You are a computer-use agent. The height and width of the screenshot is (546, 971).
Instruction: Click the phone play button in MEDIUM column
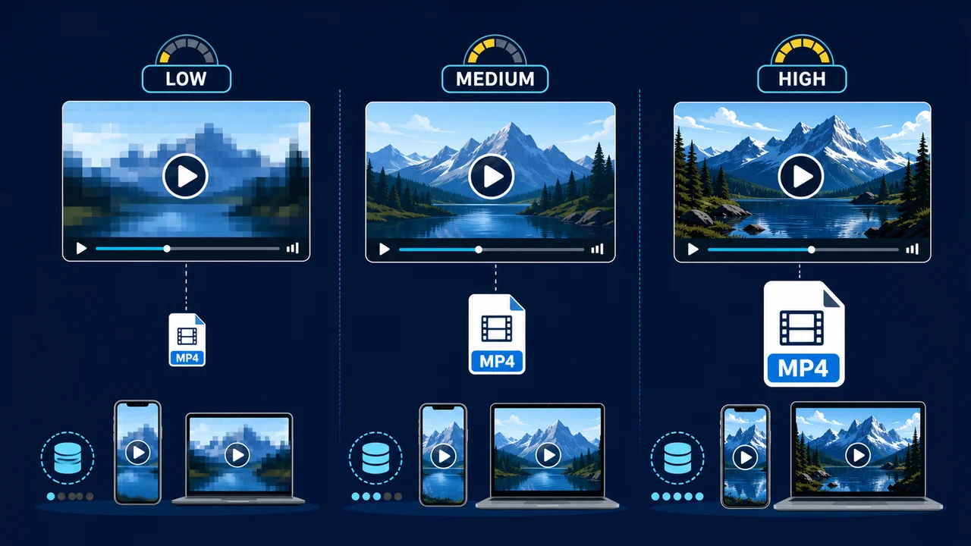coord(443,456)
